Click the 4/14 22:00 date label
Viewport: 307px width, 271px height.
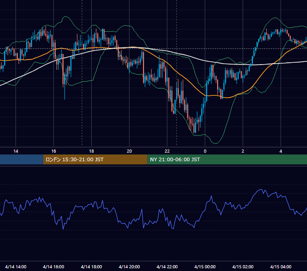pyautogui.click(x=167, y=266)
